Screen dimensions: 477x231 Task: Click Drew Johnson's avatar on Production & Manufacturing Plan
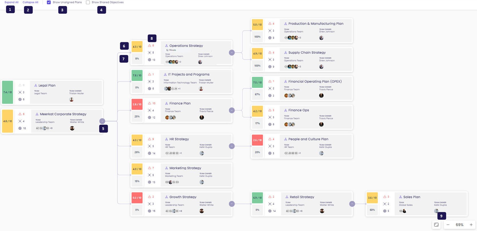321,38
